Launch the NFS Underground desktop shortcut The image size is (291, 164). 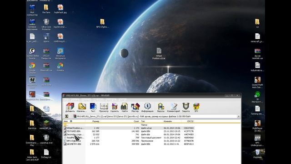tap(257, 140)
